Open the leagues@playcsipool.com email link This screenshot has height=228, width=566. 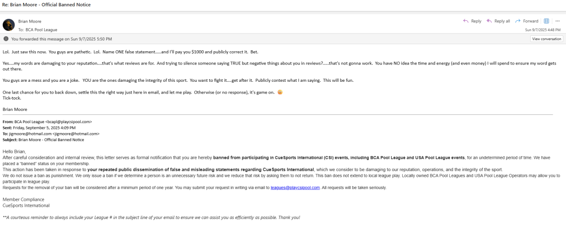(295, 188)
